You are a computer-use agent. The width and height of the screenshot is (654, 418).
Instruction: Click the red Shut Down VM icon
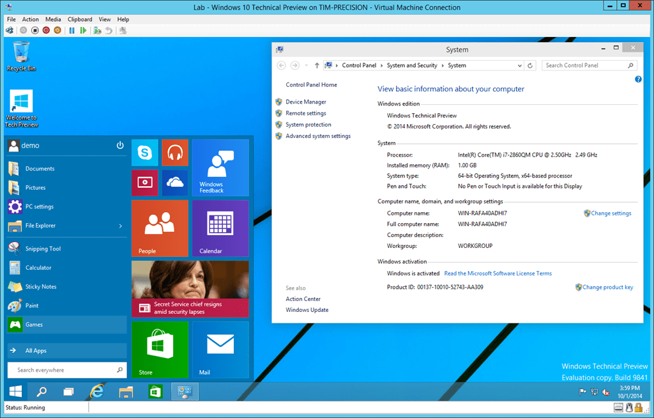pyautogui.click(x=46, y=31)
